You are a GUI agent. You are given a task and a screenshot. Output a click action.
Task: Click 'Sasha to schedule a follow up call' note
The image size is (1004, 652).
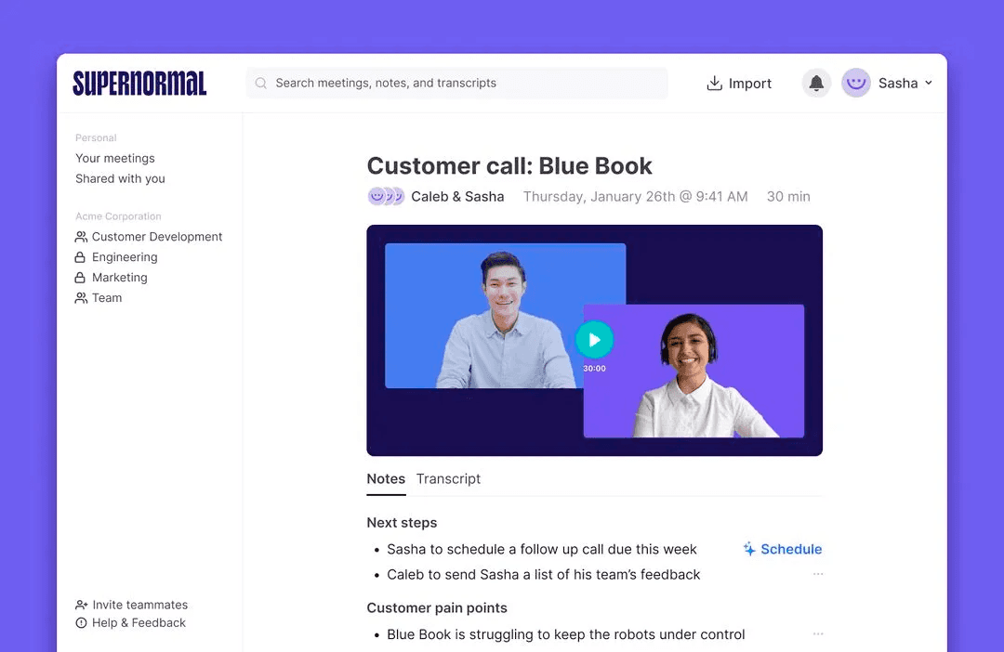tap(542, 550)
